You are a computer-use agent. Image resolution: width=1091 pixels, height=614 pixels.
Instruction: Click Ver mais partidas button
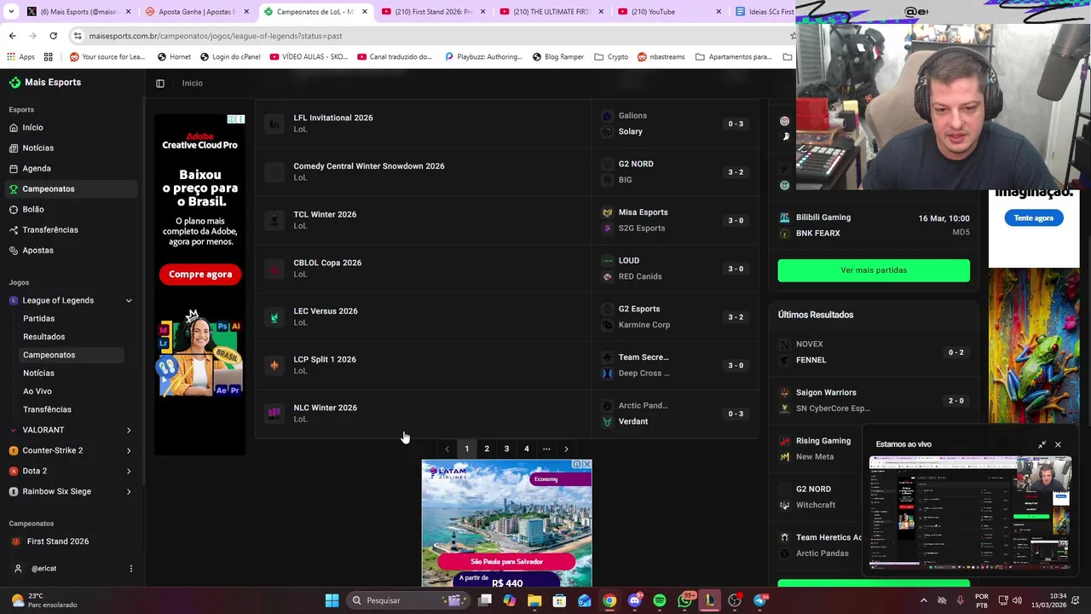[x=874, y=270]
